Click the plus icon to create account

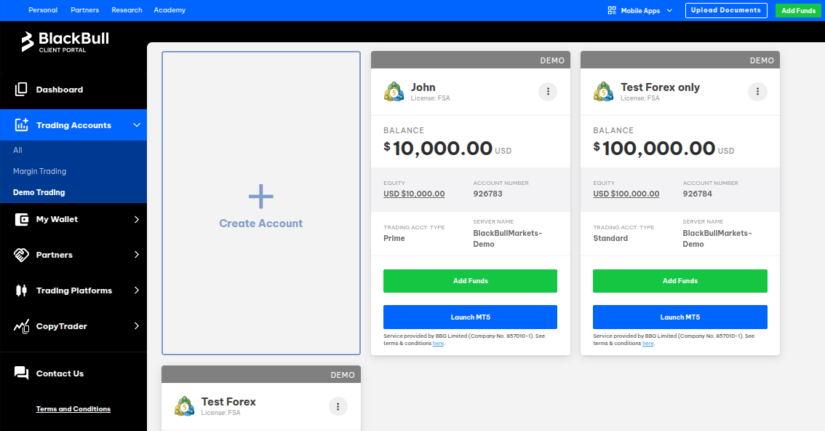click(x=261, y=197)
